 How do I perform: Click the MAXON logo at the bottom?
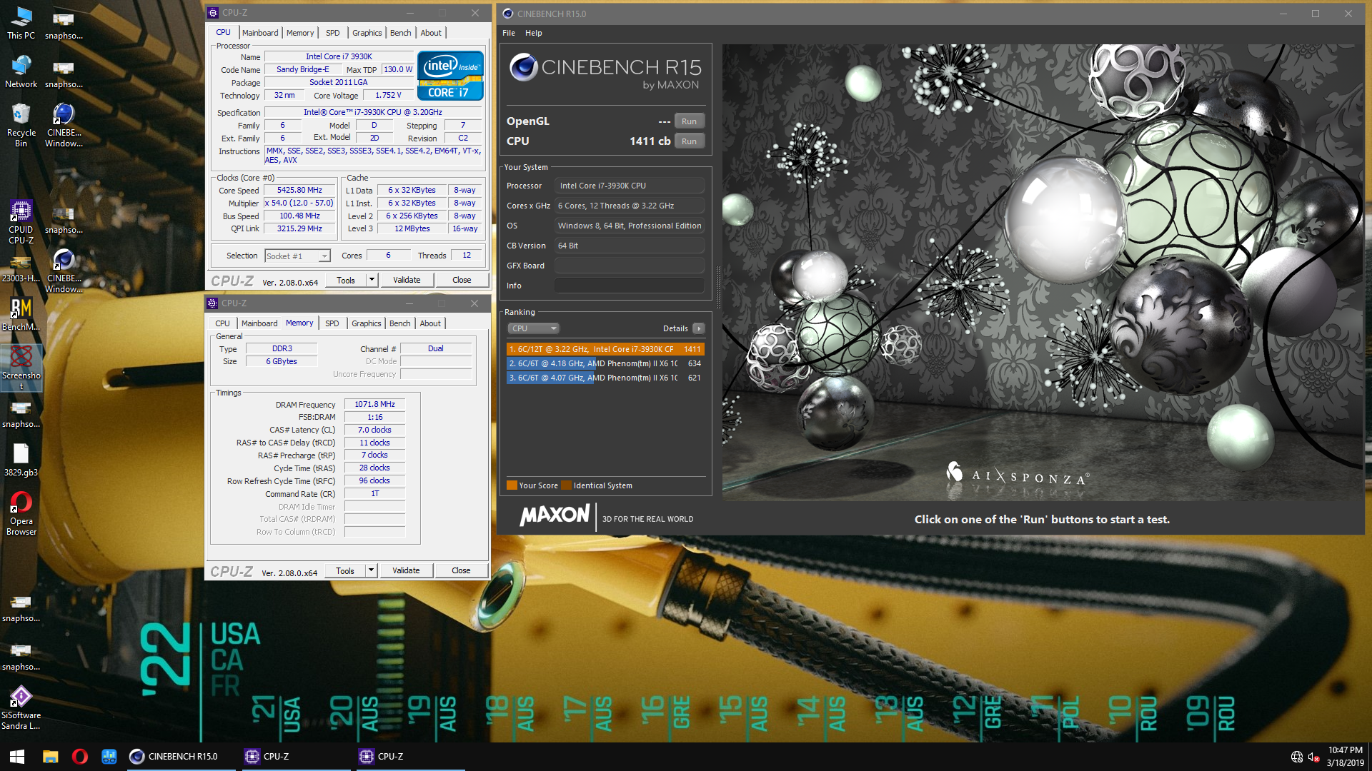(555, 515)
